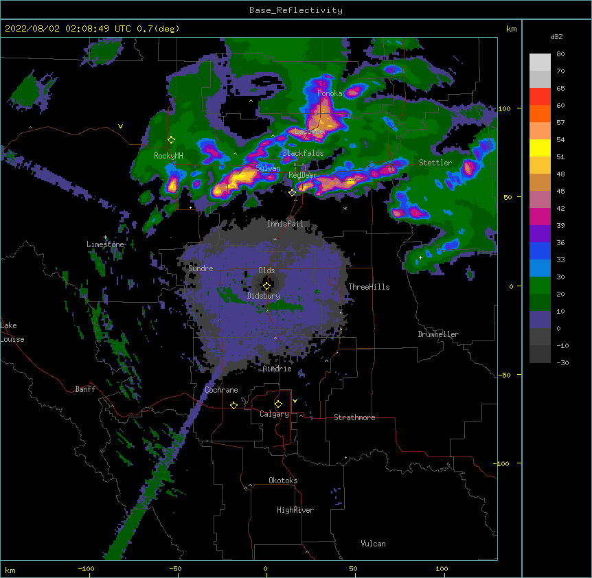Click the dBZ legend heading

click(x=556, y=36)
